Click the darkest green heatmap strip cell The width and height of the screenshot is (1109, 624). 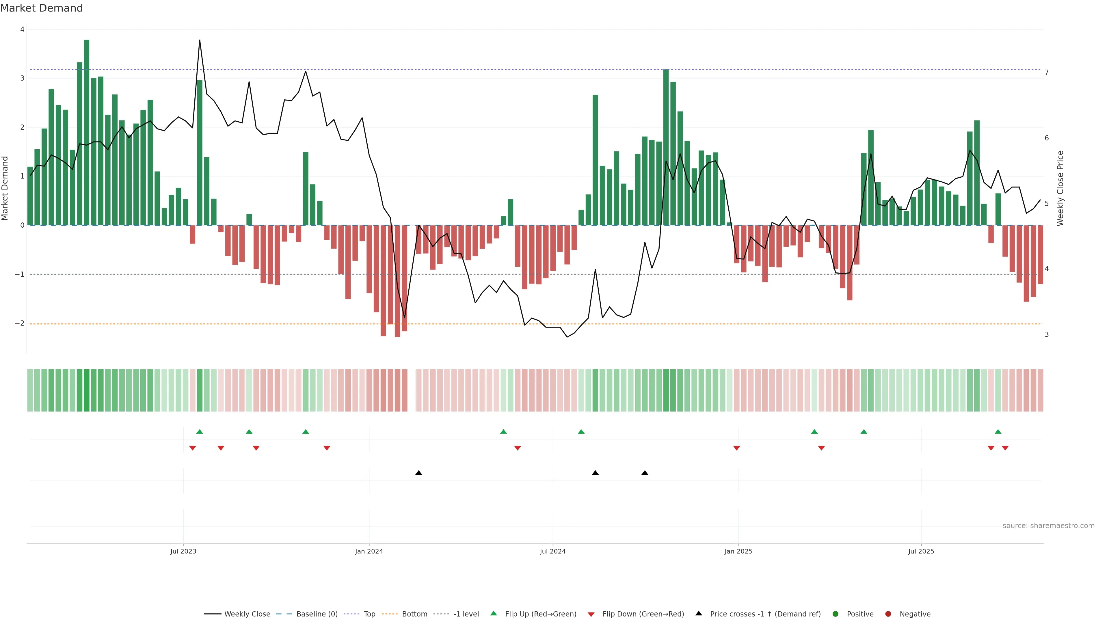click(x=87, y=390)
